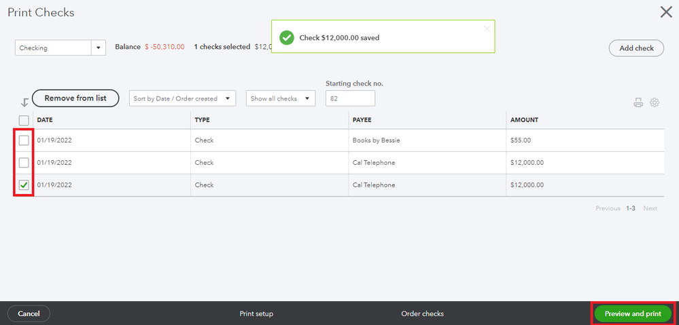Open the Show all checks filter

coord(281,98)
